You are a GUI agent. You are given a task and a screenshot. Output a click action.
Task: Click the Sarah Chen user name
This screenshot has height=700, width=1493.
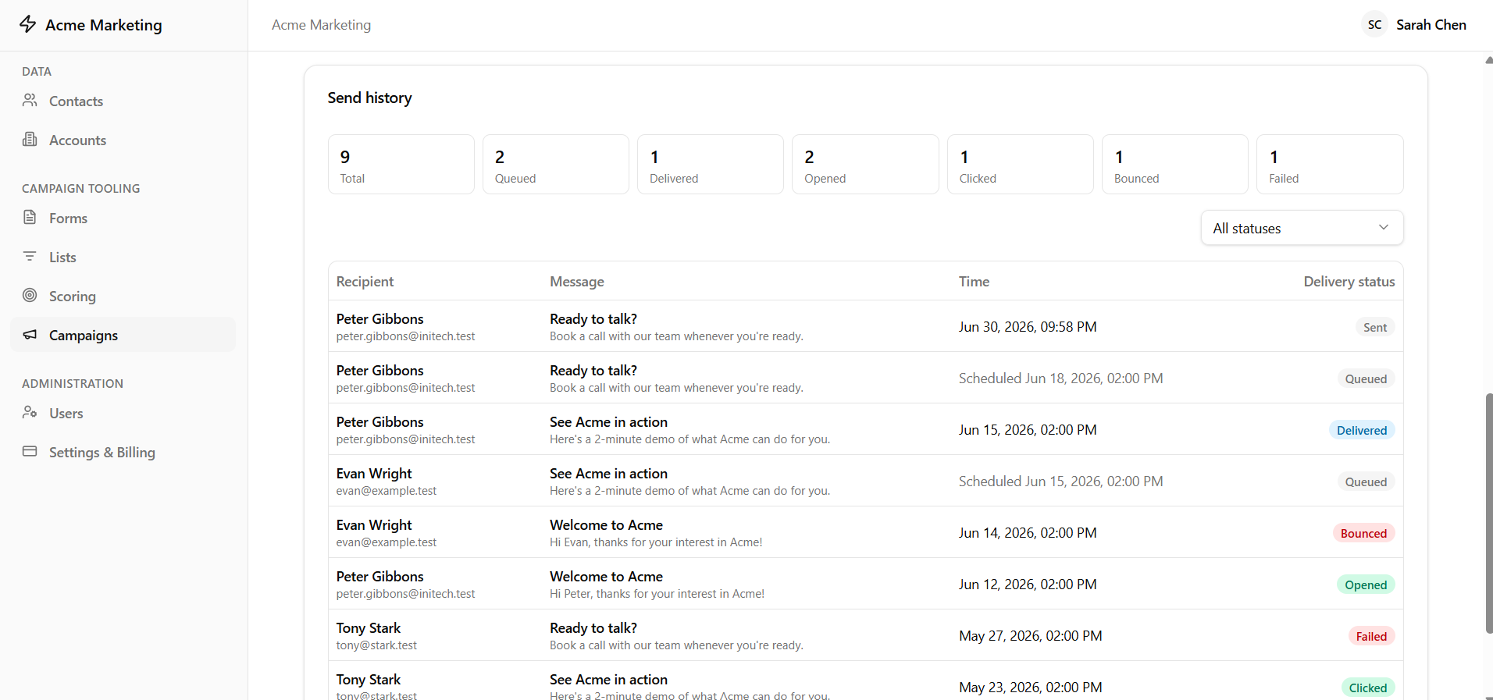(1431, 25)
